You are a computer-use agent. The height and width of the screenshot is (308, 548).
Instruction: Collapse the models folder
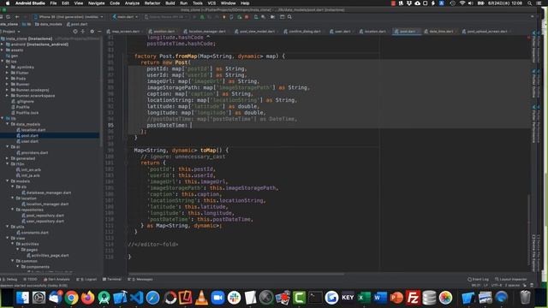tap(8, 181)
